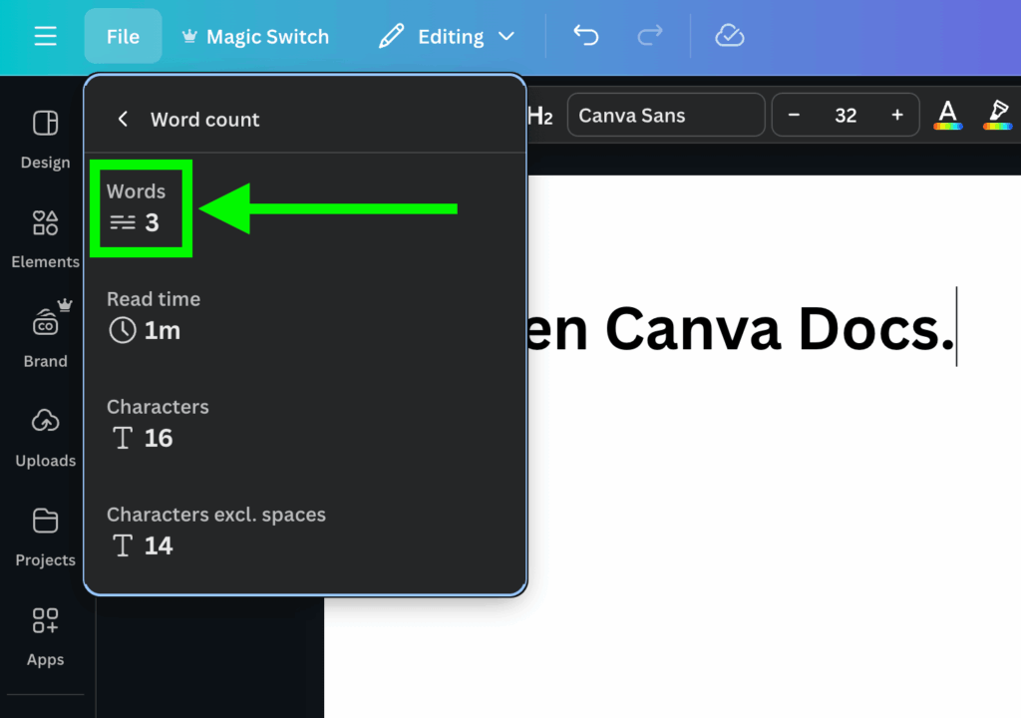Click the font size value field

point(845,115)
